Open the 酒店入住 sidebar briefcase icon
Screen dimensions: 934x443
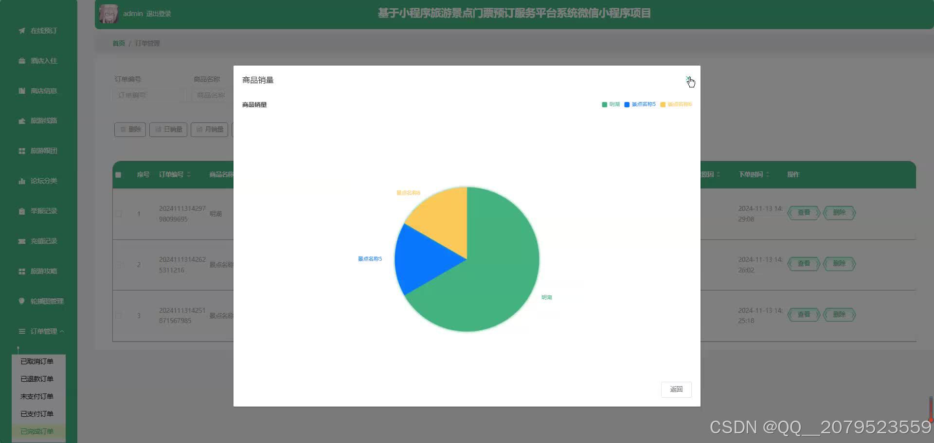point(22,61)
